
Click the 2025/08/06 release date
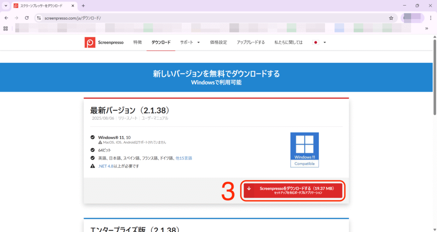(x=103, y=118)
